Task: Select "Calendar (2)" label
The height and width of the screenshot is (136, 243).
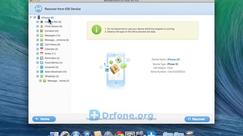Action: pyautogui.click(x=51, y=49)
